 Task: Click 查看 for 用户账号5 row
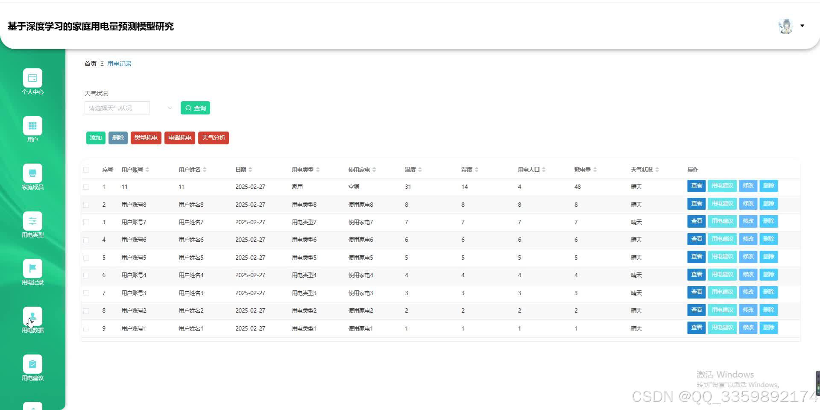coord(697,257)
